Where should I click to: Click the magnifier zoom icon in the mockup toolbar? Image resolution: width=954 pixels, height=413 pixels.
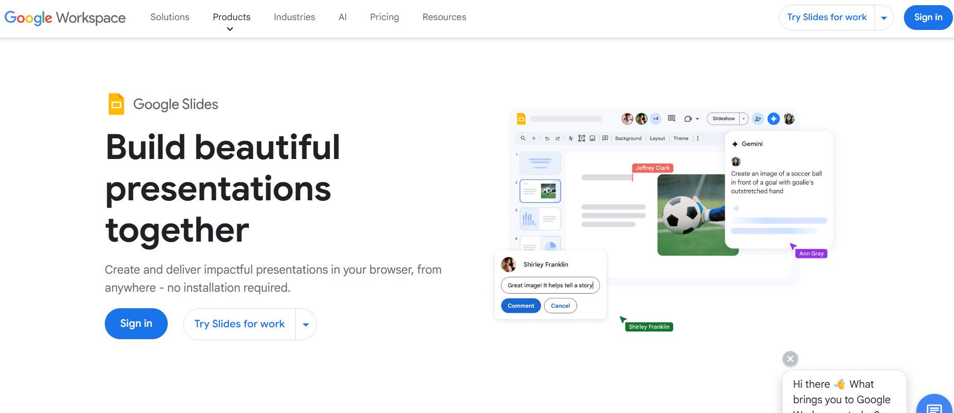click(523, 138)
